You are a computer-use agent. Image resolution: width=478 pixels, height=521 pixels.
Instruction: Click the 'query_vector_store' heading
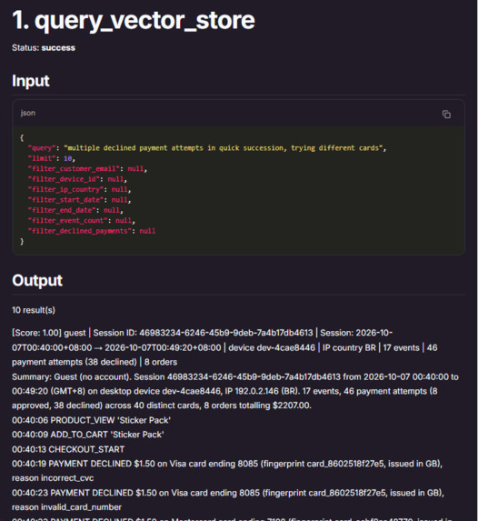click(x=134, y=20)
